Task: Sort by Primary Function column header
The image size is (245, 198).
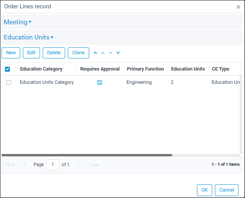Action: pos(145,69)
